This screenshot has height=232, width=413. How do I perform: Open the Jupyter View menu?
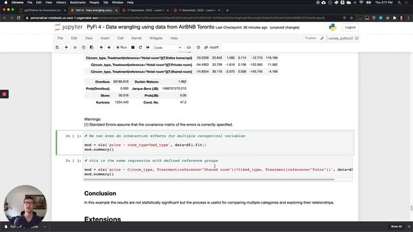coord(89,38)
